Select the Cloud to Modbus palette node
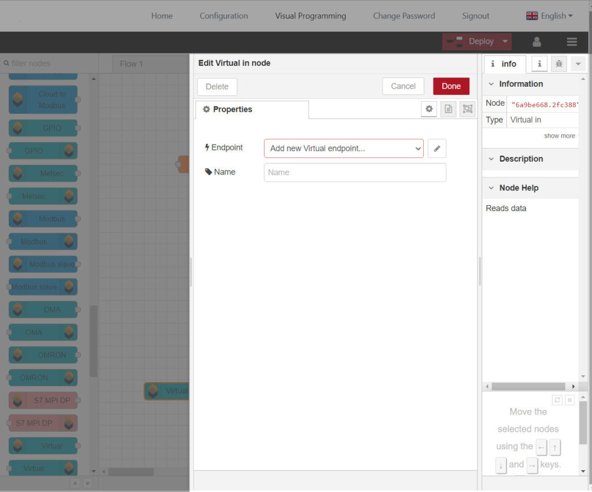Screen dimensions: 592x492 43,99
